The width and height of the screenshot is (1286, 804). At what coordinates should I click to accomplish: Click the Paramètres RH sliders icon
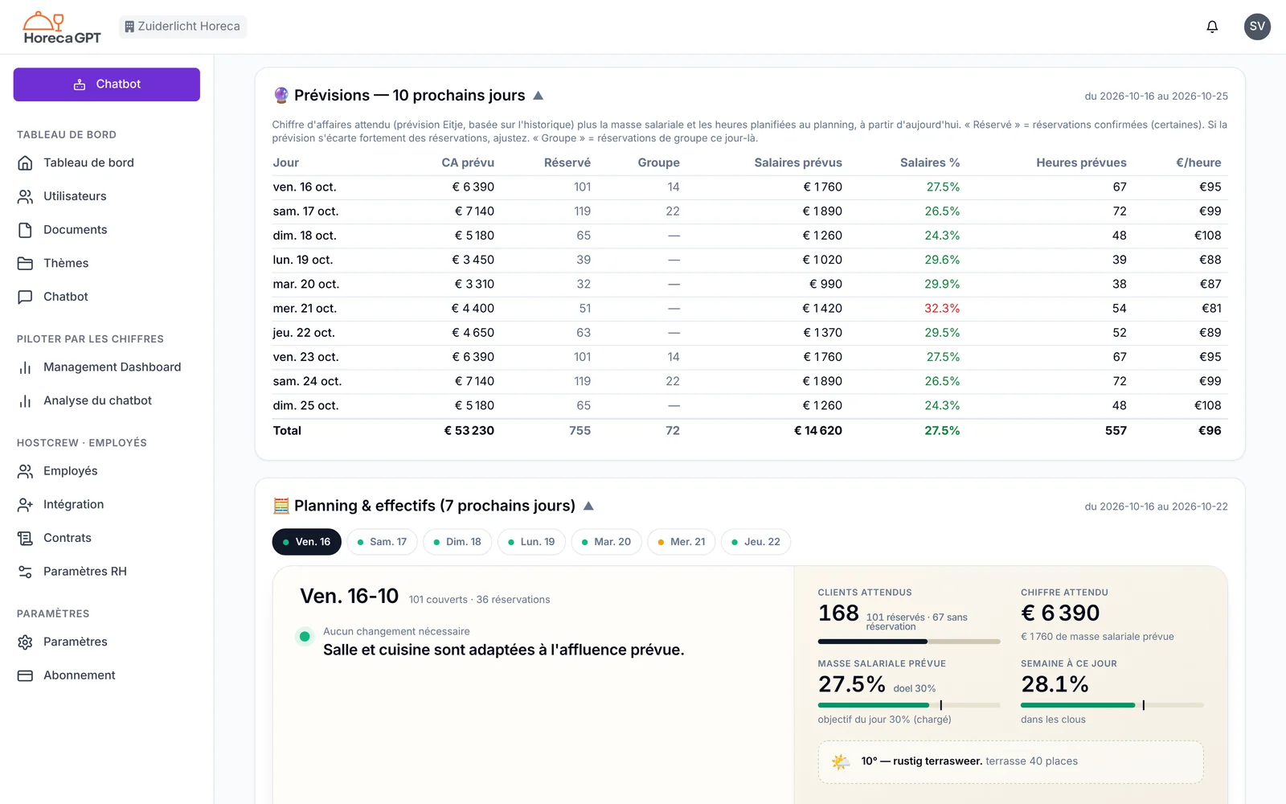click(x=25, y=572)
